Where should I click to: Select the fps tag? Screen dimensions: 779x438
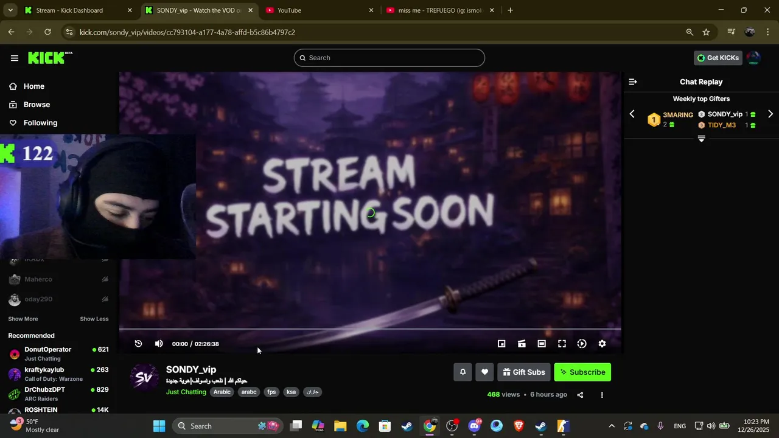coord(271,392)
